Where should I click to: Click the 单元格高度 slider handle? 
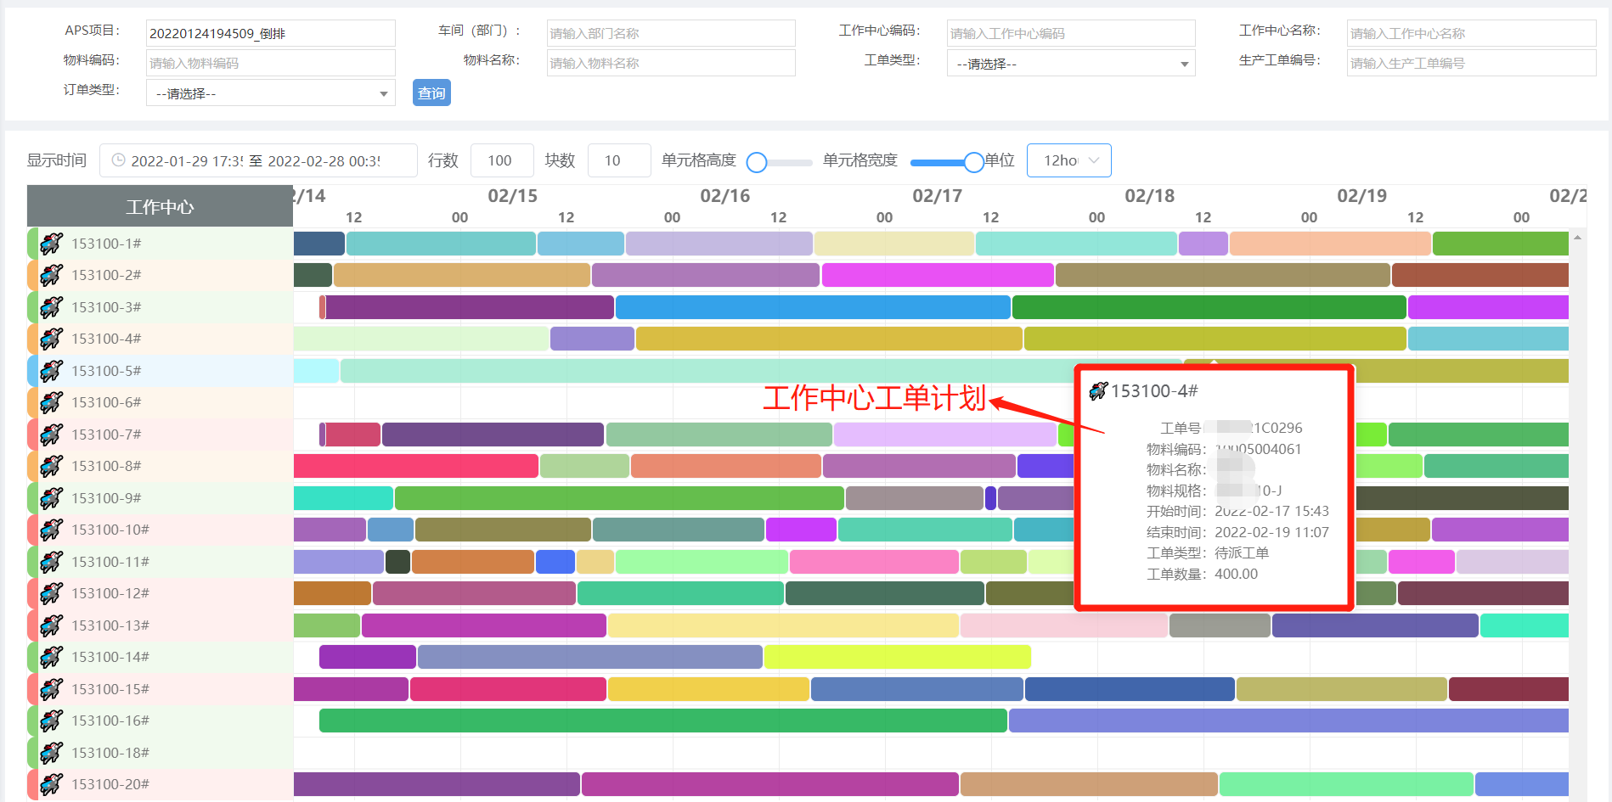[x=757, y=162]
